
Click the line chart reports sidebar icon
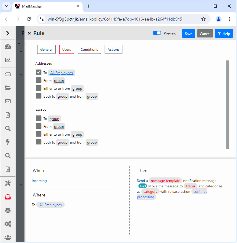[x=8, y=60]
